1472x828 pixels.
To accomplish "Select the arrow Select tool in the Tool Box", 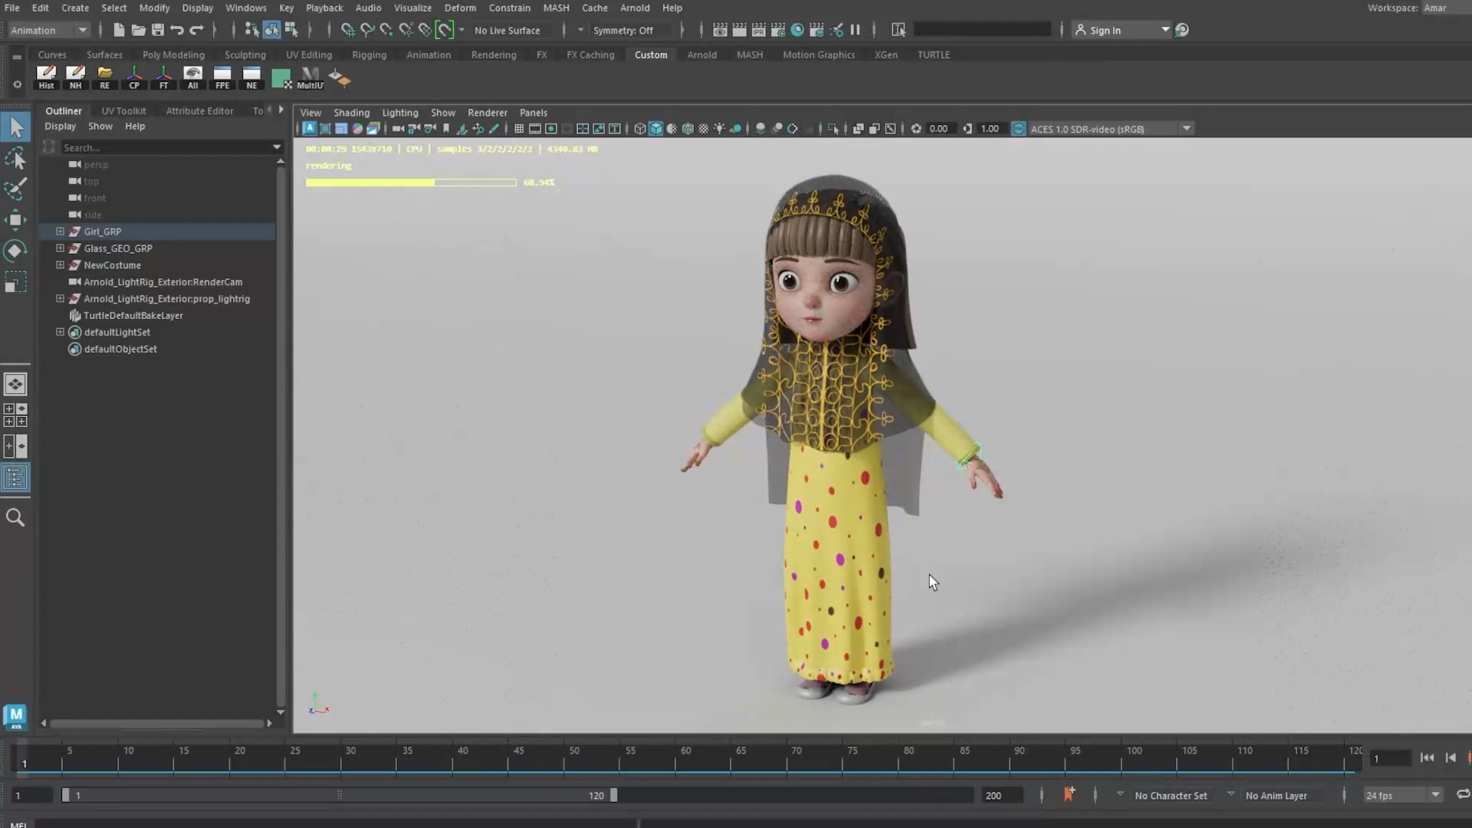I will pos(15,127).
